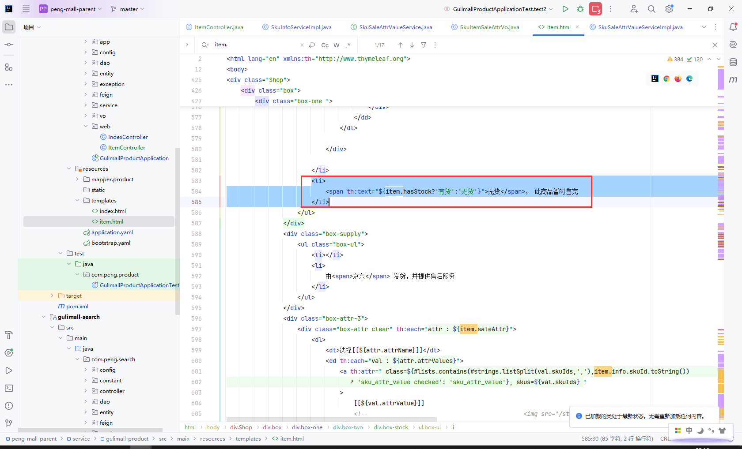The width and height of the screenshot is (742, 449).
Task: Expand the target folder
Action: click(x=52, y=296)
